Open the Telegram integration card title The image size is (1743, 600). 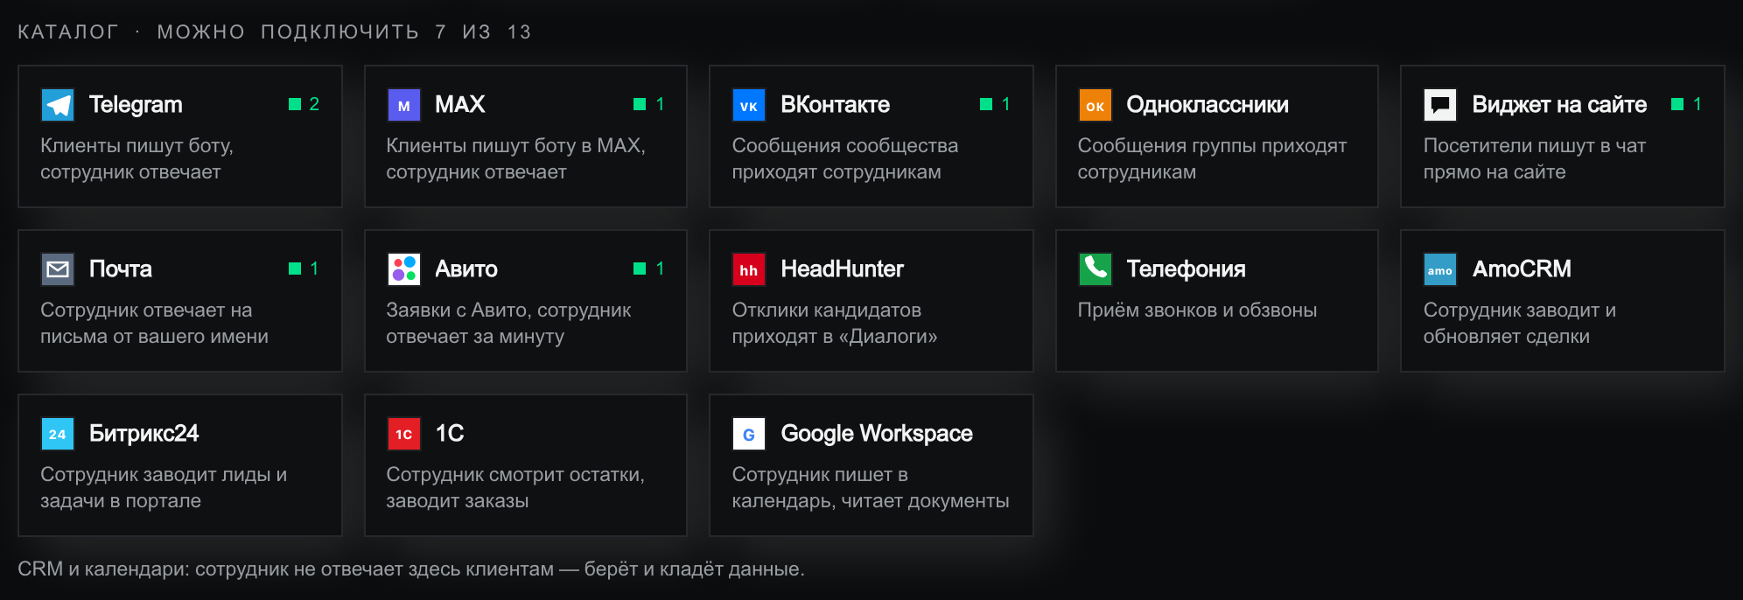(x=136, y=105)
